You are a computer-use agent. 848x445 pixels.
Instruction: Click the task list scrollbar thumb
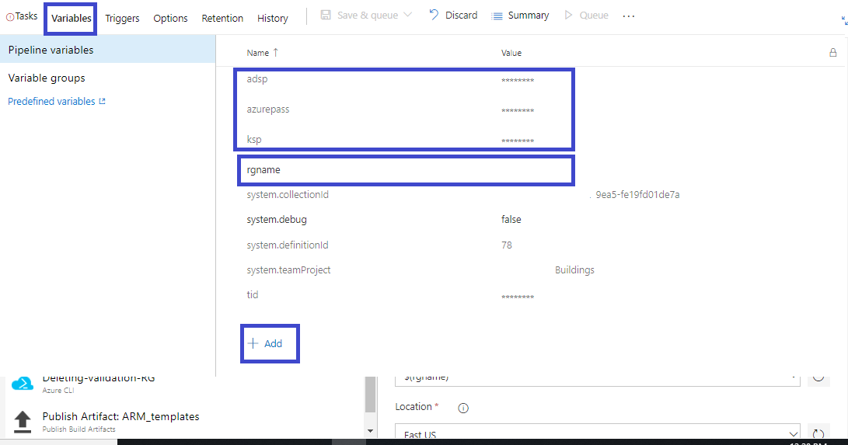pos(370,395)
